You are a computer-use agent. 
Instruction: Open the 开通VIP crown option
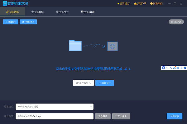click(x=140, y=3)
